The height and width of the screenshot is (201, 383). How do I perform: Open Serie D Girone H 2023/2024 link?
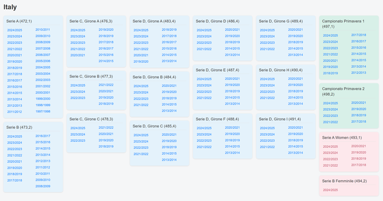click(267, 85)
